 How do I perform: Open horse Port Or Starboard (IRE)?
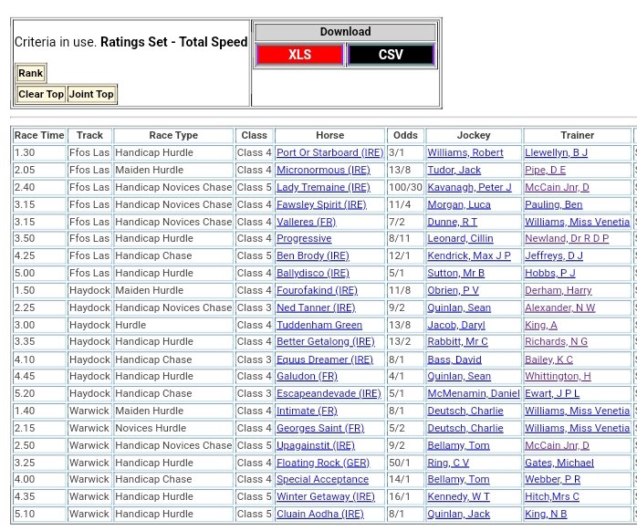point(329,153)
